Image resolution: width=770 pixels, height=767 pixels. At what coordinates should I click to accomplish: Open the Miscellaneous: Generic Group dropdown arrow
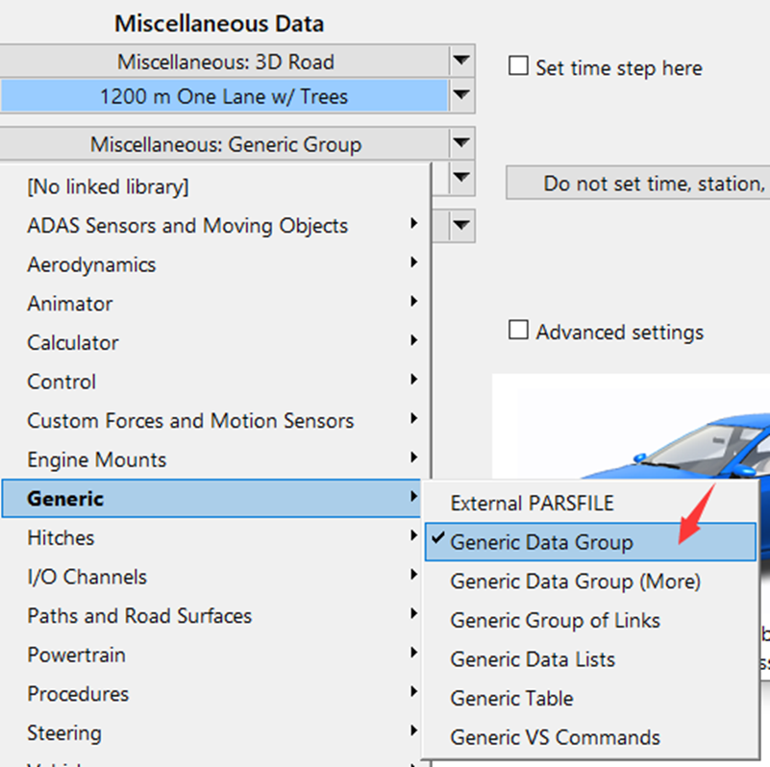pyautogui.click(x=462, y=145)
